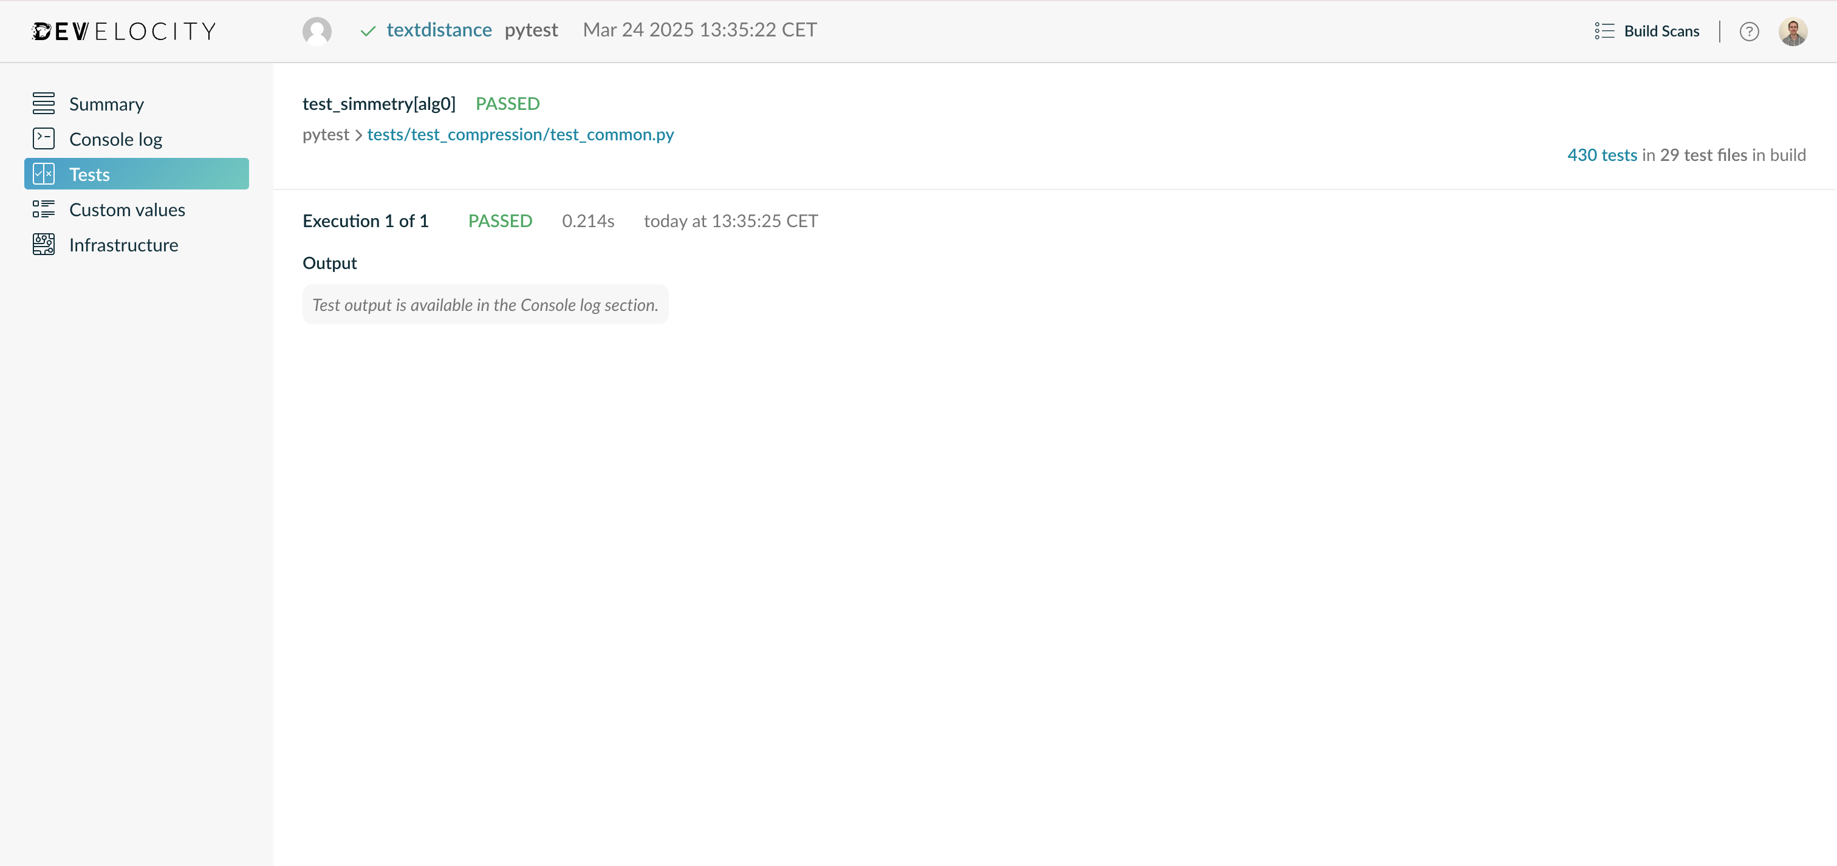Viewport: 1837px width, 866px height.
Task: Open the help question mark icon
Action: (x=1750, y=32)
